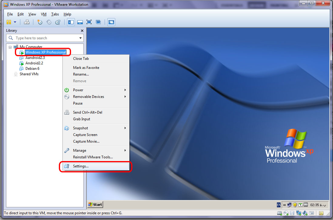Toggle the thumbnail bar view button
Image resolution: width=333 pixels, height=220 pixels.
[80, 22]
